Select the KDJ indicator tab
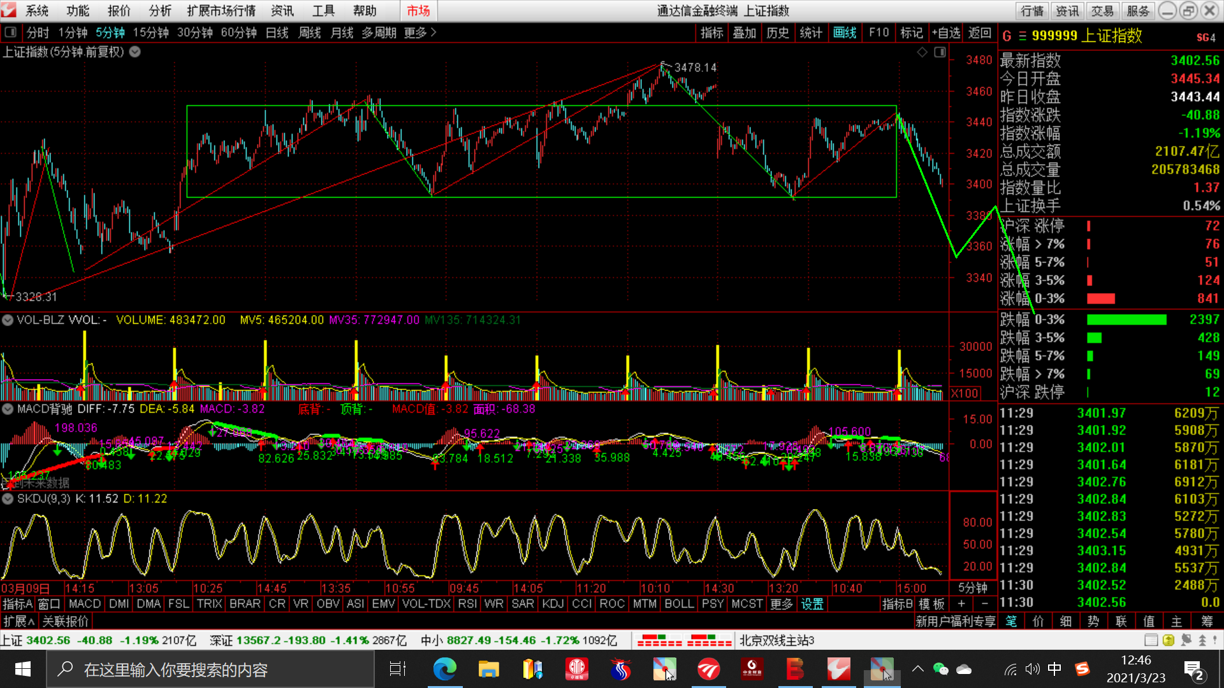 552,604
